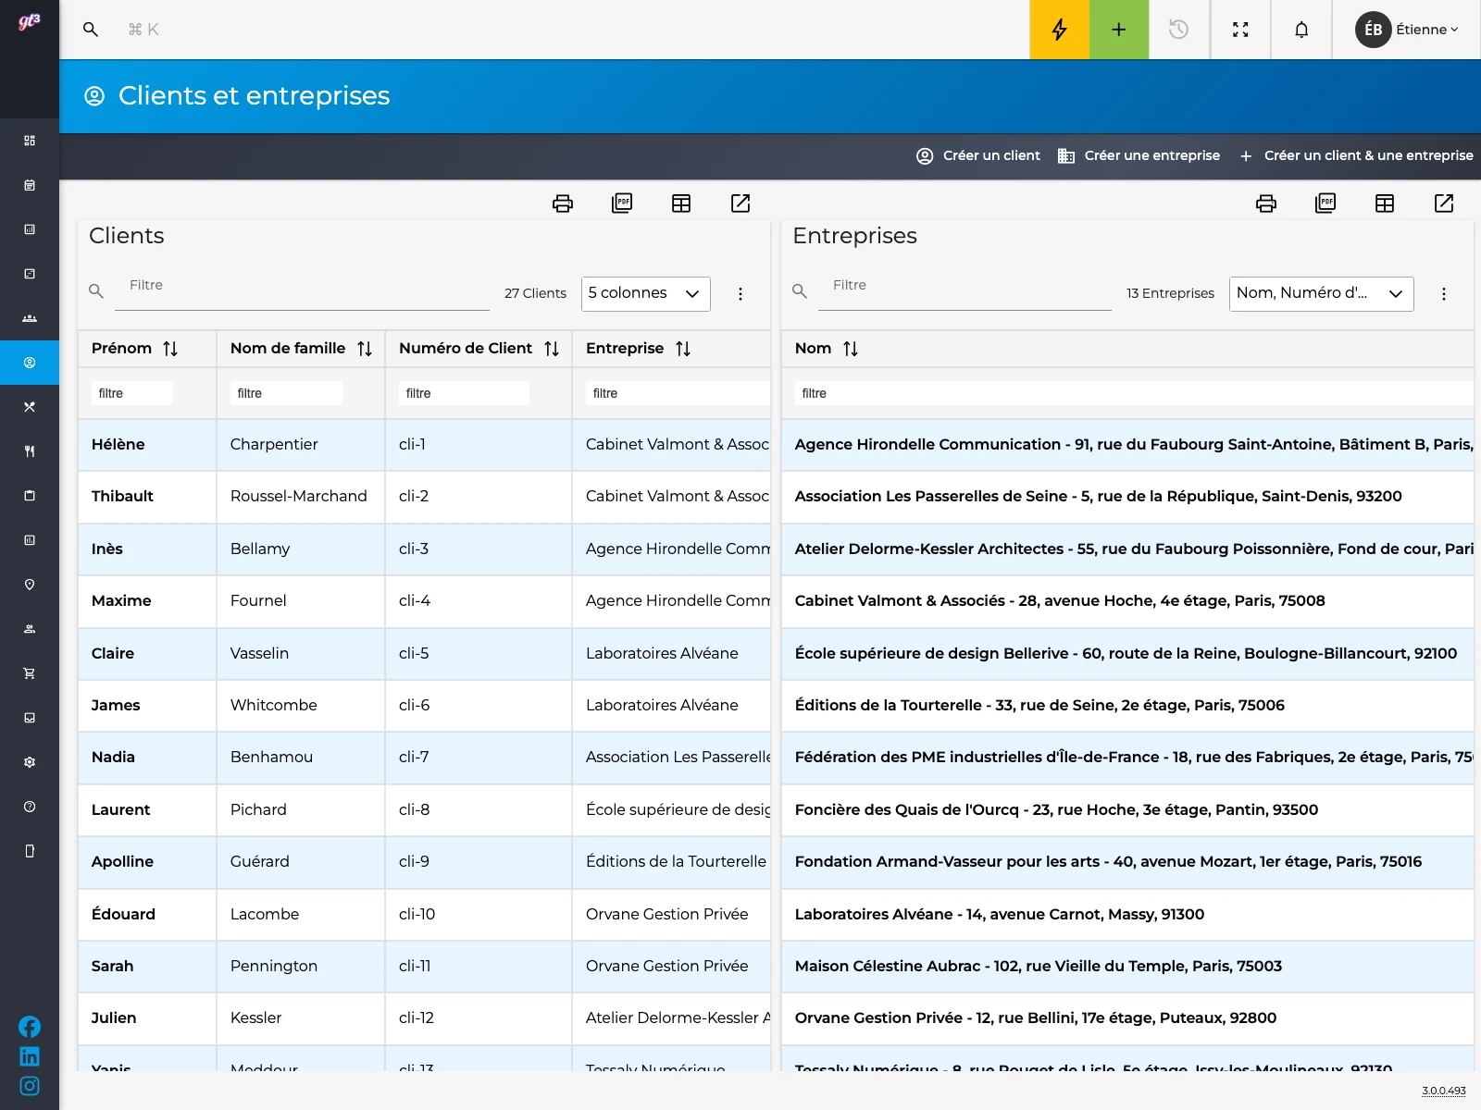1481x1110 pixels.
Task: Open the calendar sidebar icon
Action: (30, 185)
